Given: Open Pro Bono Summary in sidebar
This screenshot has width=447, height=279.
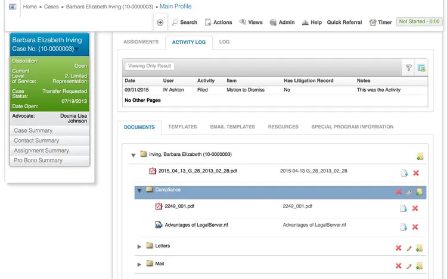Looking at the screenshot, I should pyautogui.click(x=49, y=161).
